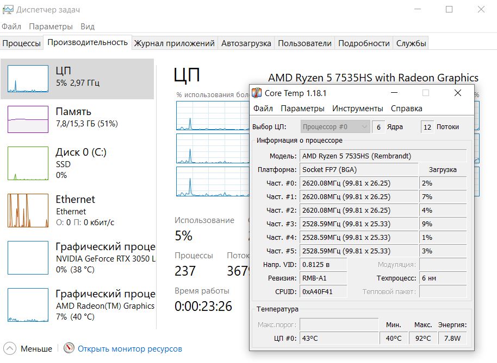
Task: Open the Службы tab
Action: (x=411, y=43)
